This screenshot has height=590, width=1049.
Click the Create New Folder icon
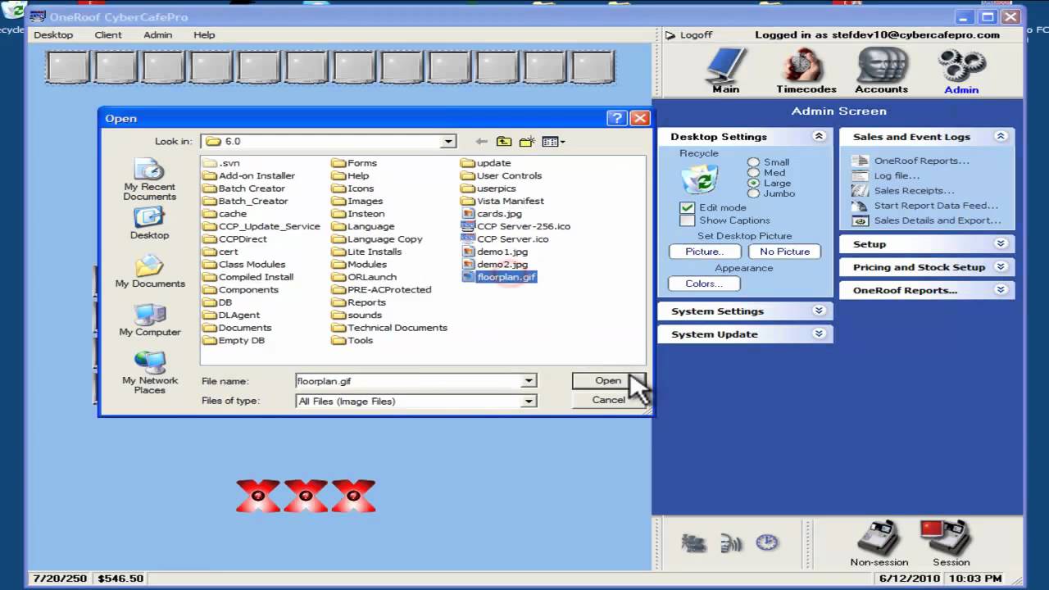(x=527, y=142)
